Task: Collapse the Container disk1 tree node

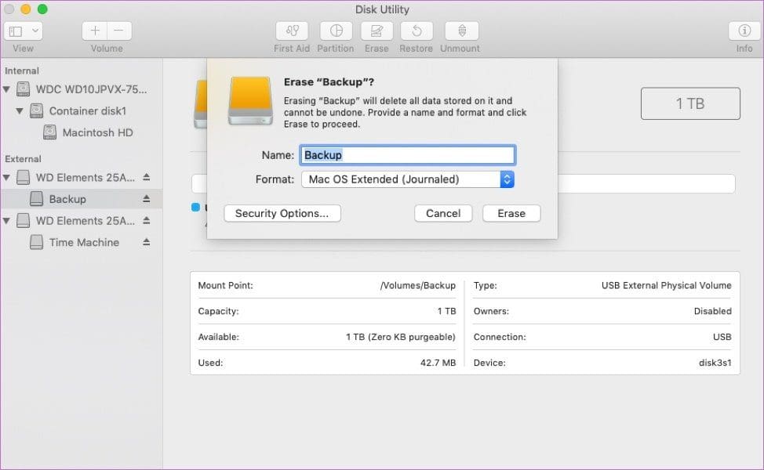Action: [20, 111]
